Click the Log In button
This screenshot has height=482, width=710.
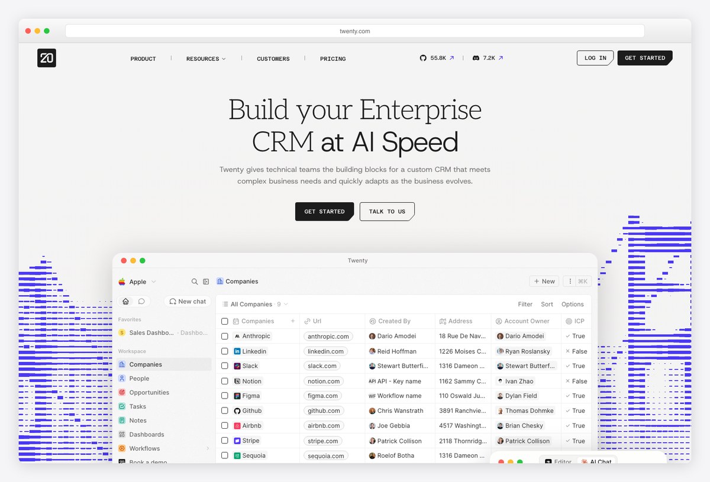click(595, 58)
